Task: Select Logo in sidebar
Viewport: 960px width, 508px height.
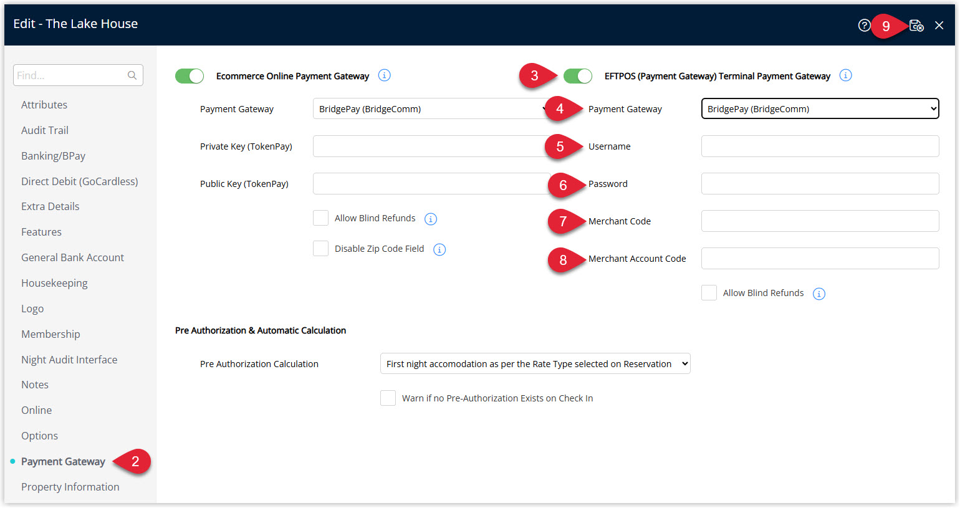Action: (32, 309)
